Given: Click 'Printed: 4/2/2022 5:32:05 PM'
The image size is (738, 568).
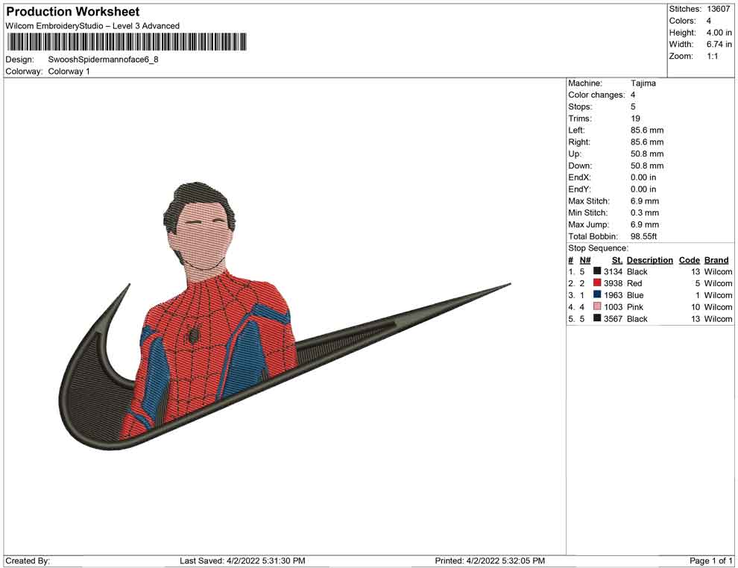Looking at the screenshot, I should (x=490, y=561).
